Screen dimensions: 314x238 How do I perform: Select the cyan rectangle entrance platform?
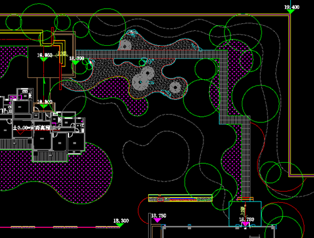[x=245, y=214]
